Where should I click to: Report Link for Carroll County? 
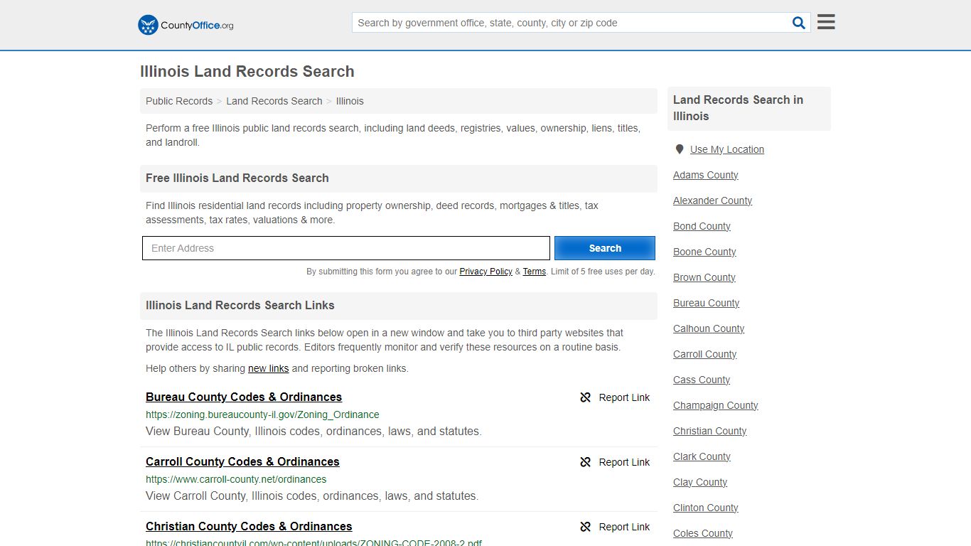624,462
